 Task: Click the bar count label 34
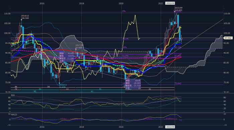48,87
